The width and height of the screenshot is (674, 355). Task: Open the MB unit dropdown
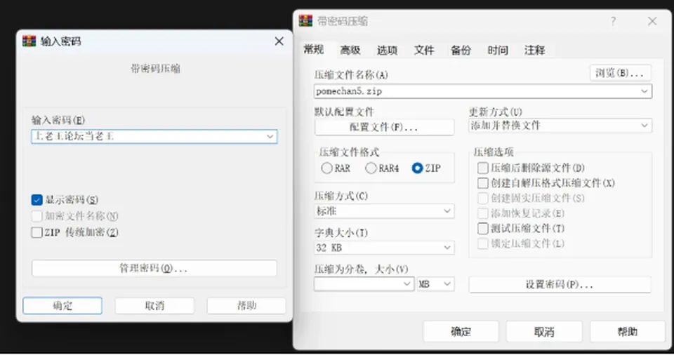(x=435, y=284)
